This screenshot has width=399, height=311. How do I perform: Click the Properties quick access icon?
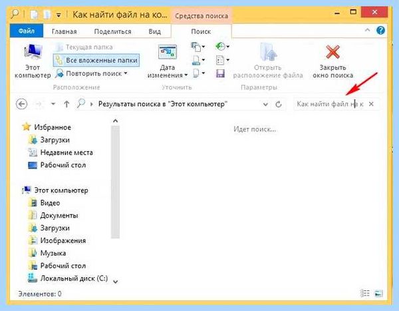pos(34,15)
